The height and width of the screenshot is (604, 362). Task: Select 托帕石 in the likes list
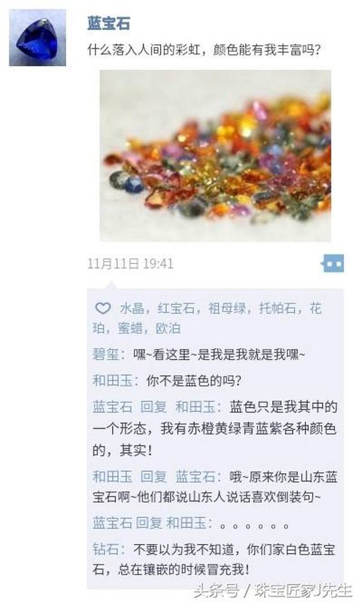[x=277, y=309]
